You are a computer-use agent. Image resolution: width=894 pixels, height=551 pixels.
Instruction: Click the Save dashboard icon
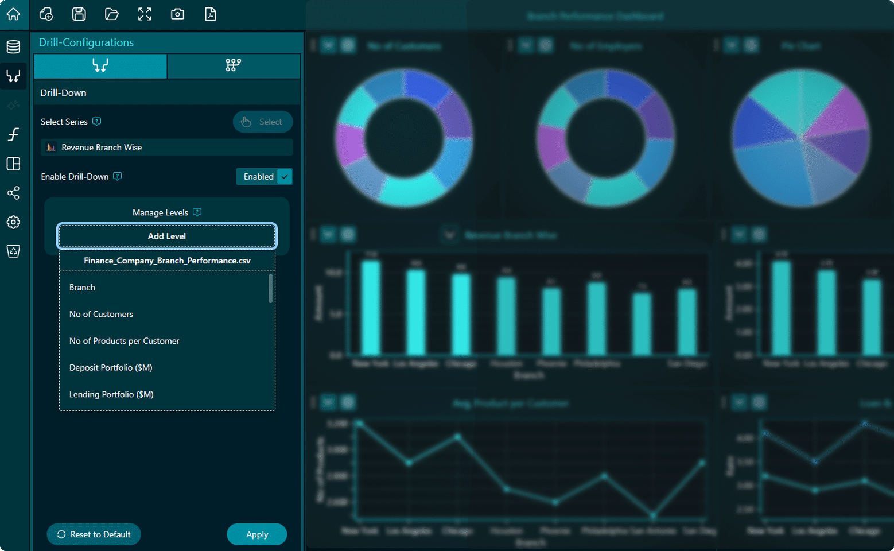click(x=79, y=14)
